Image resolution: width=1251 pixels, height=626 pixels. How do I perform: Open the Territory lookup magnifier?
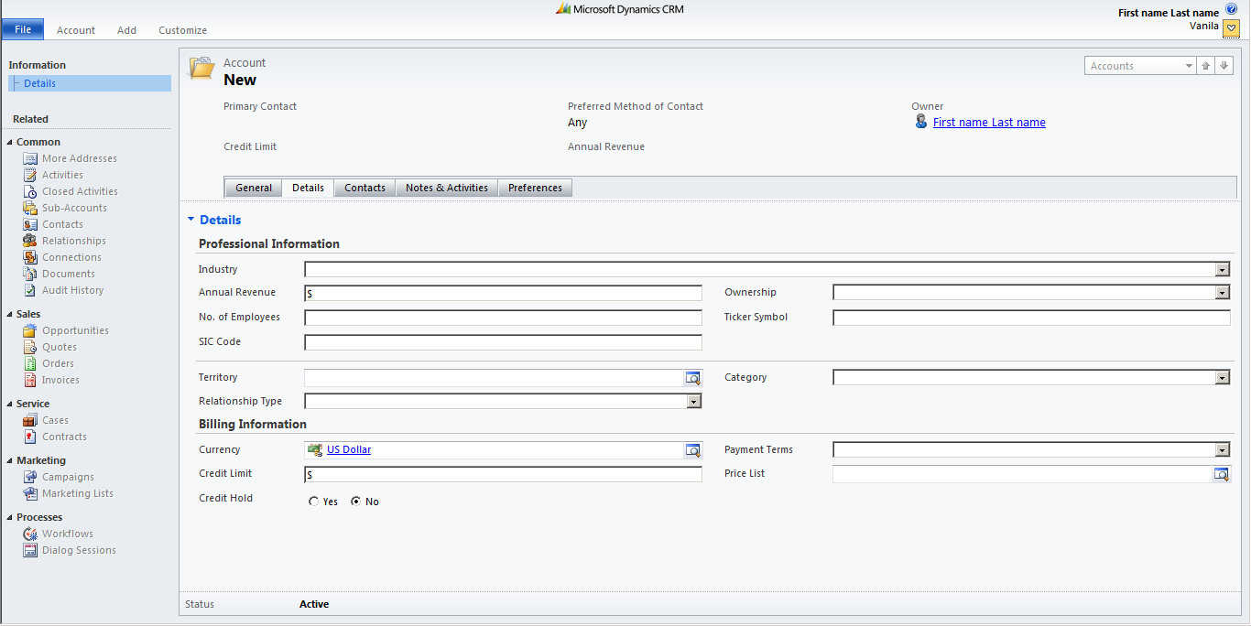coord(693,377)
